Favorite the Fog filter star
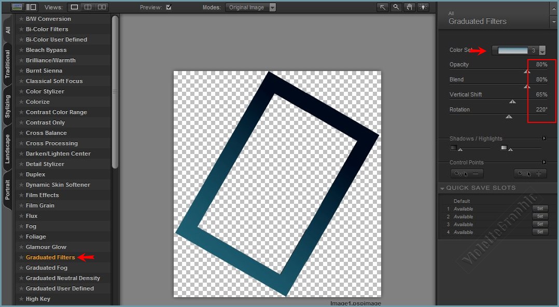 [x=21, y=226]
